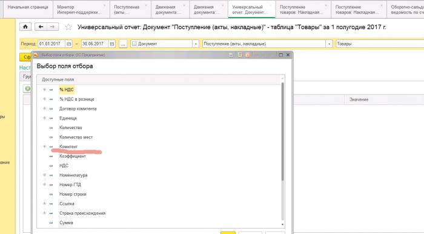Switch to Поступление (акты,... tab

click(x=130, y=10)
